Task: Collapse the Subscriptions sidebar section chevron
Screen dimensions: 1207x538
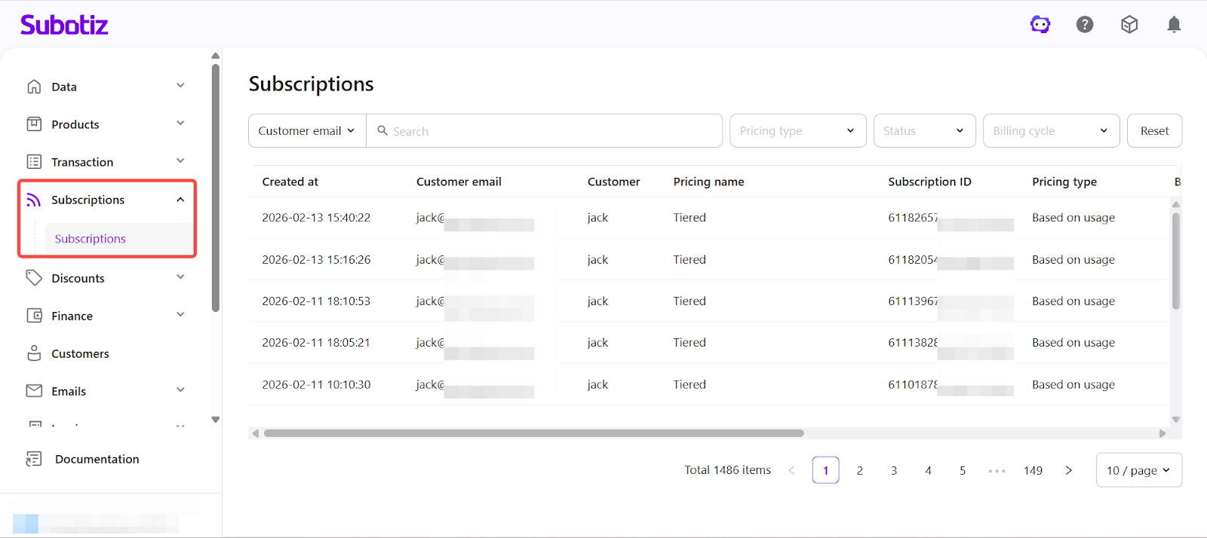Action: click(x=180, y=200)
